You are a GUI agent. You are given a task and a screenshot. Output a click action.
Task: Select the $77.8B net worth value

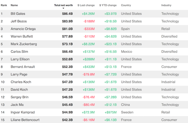coord(67,36)
